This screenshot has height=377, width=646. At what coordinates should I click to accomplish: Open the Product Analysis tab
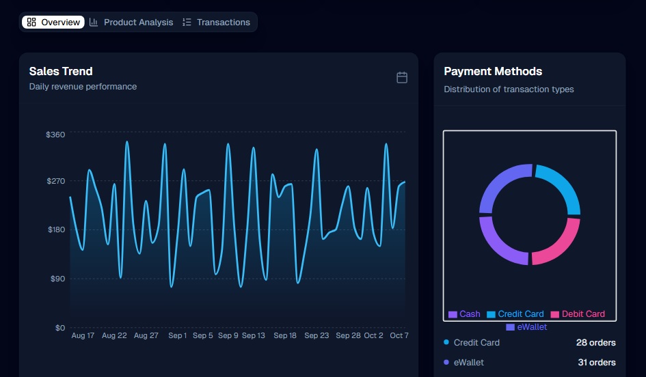coord(131,23)
